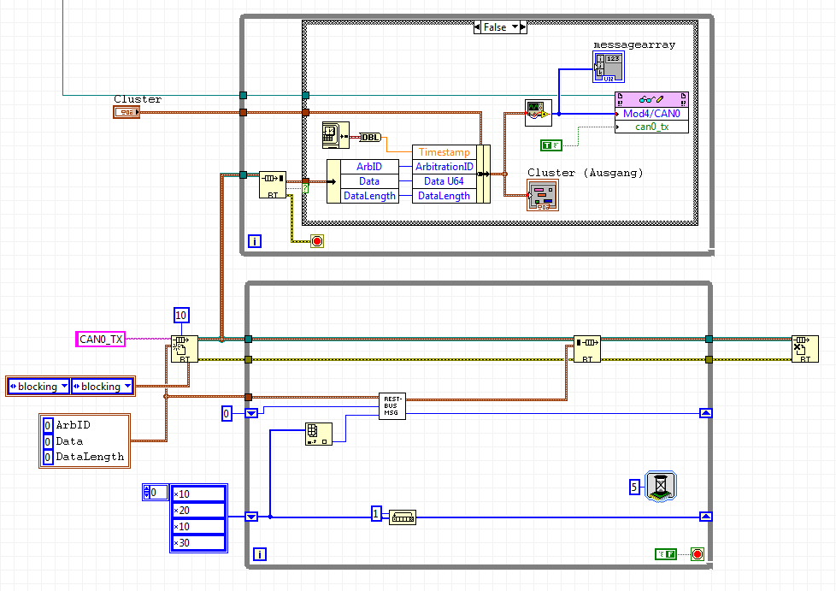This screenshot has height=591, width=836.
Task: Click the Release Queue node
Action: click(x=805, y=349)
